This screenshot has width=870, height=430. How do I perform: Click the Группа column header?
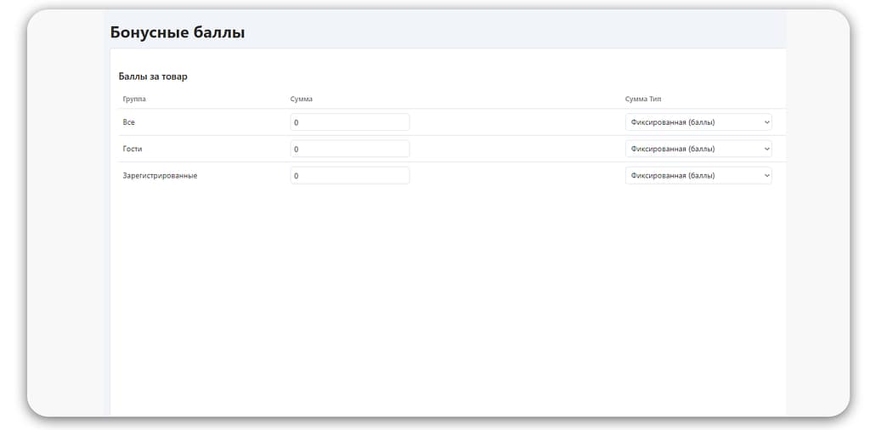pyautogui.click(x=134, y=99)
